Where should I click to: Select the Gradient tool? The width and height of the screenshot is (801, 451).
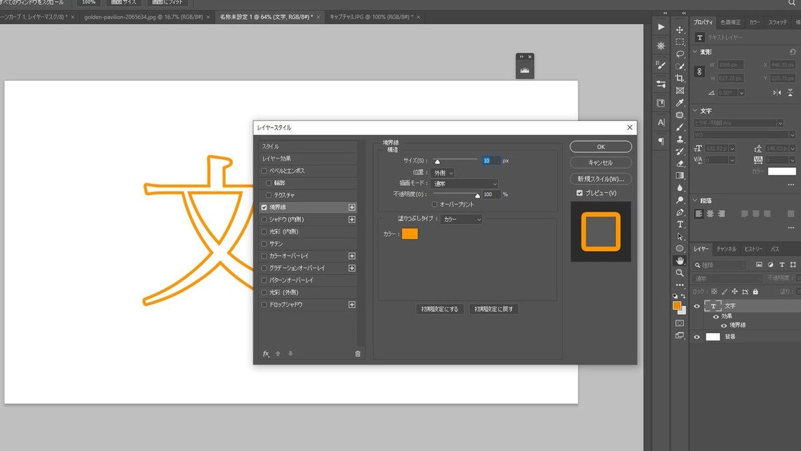coord(680,176)
